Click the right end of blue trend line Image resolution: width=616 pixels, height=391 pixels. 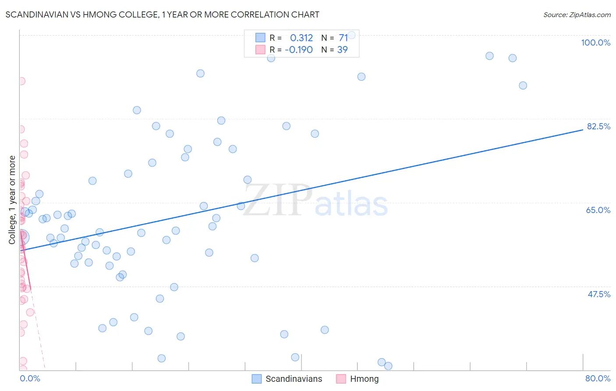click(583, 130)
